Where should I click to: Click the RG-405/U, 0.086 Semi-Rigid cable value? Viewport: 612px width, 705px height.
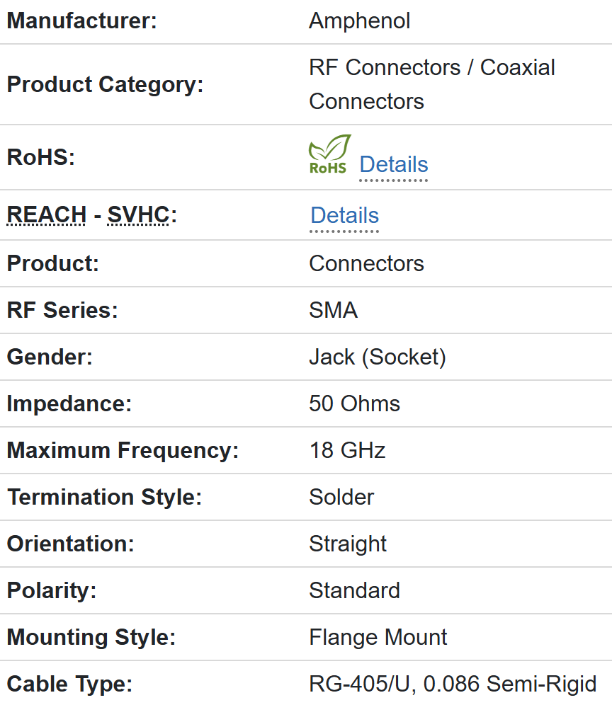(x=453, y=684)
